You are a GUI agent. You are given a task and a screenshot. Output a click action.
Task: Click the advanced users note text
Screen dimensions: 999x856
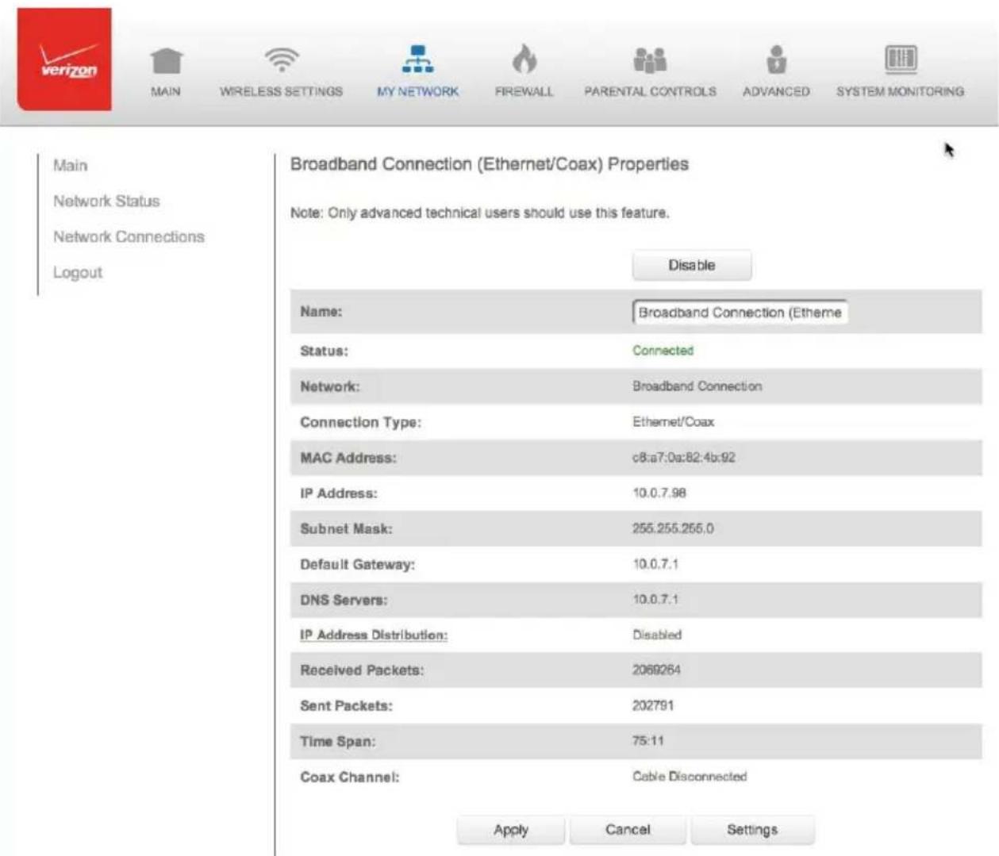coord(479,213)
